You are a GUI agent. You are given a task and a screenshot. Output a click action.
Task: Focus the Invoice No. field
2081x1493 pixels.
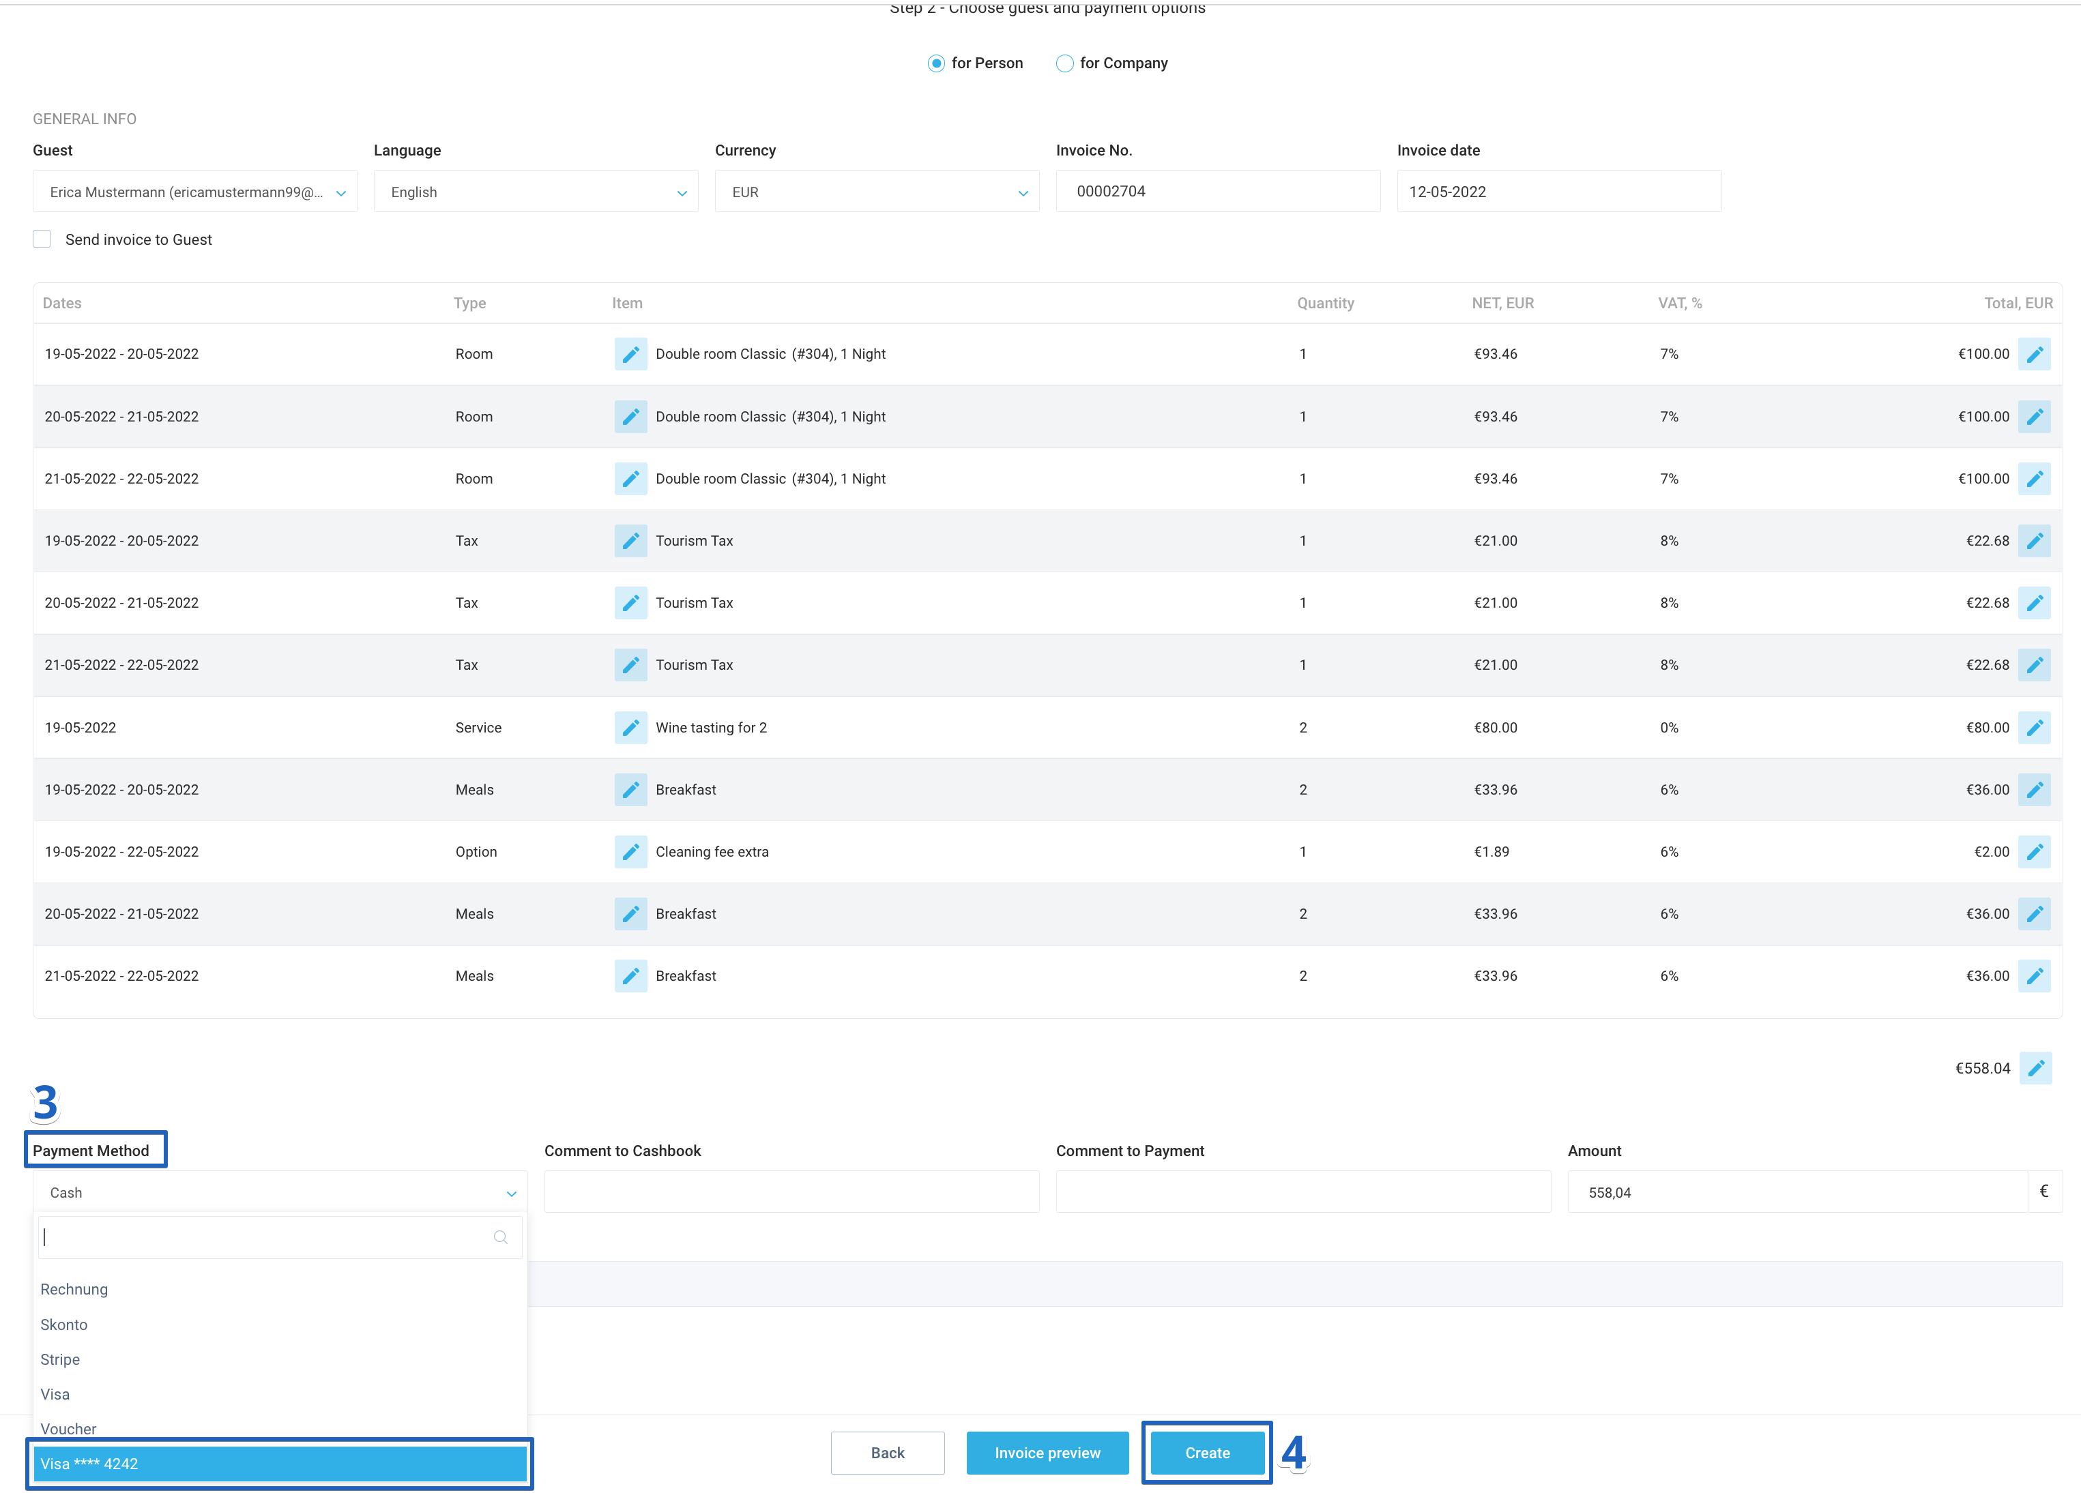(1218, 191)
